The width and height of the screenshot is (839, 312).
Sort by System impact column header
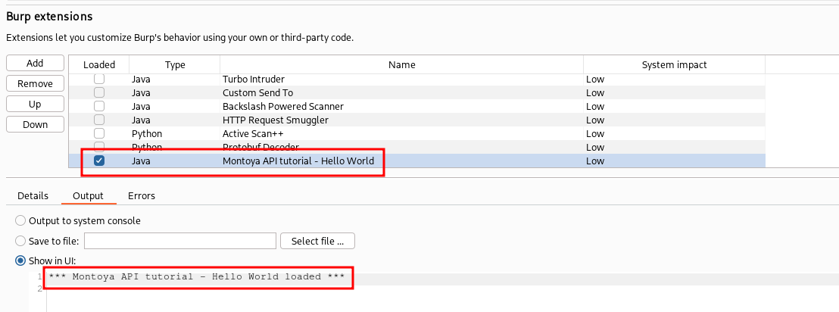(674, 65)
